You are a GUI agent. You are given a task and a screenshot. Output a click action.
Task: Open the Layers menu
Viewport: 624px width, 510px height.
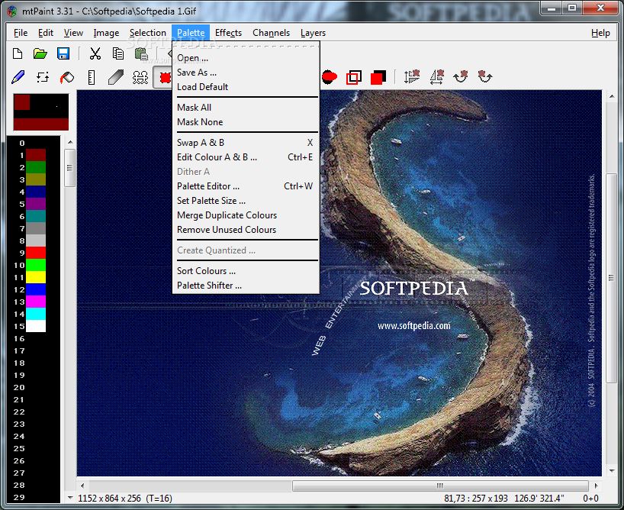coord(314,33)
